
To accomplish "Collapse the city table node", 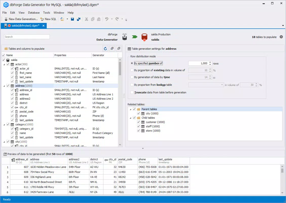I will coord(4,142).
